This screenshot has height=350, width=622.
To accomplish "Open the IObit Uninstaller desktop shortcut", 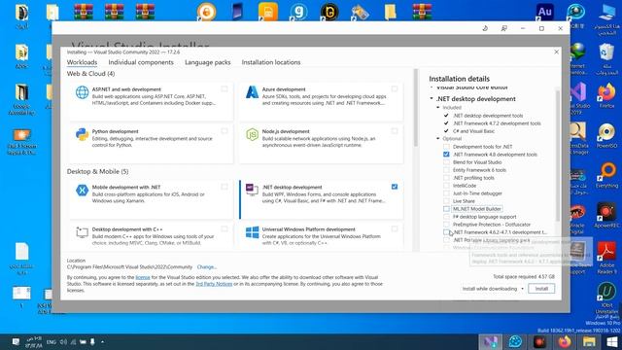I will point(606,297).
